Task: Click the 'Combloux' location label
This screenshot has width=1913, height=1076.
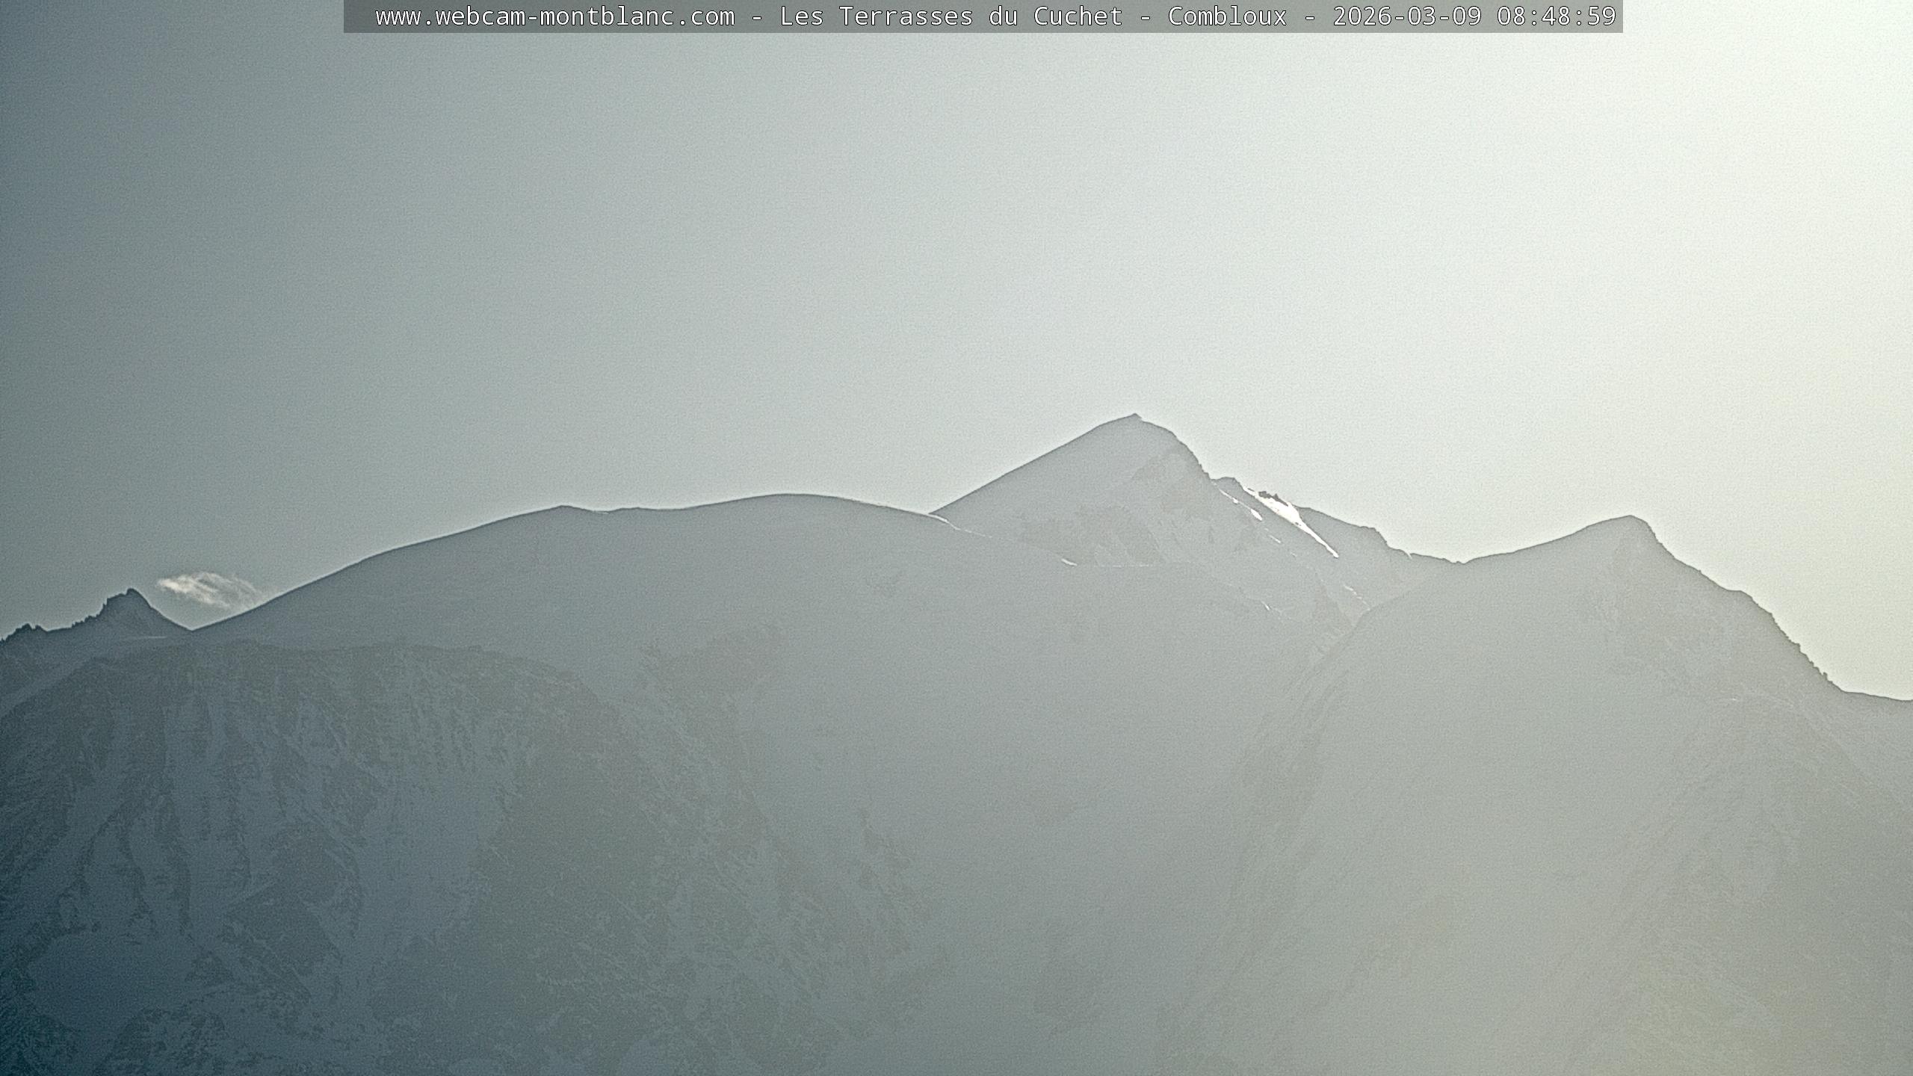Action: tap(1227, 16)
